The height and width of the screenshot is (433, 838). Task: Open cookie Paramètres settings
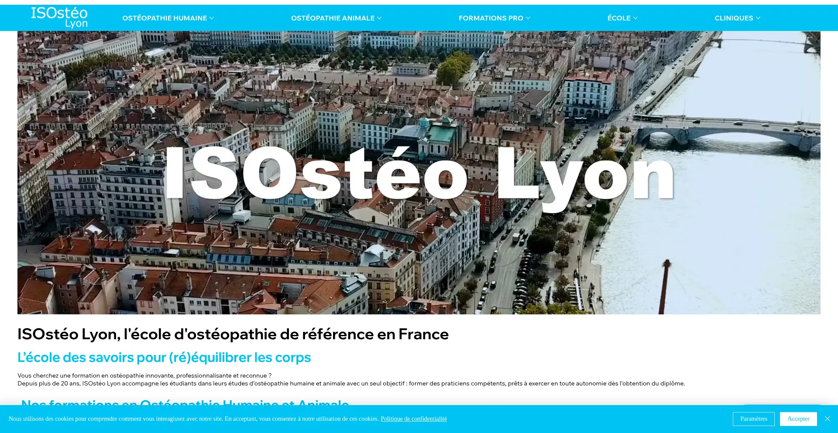753,419
